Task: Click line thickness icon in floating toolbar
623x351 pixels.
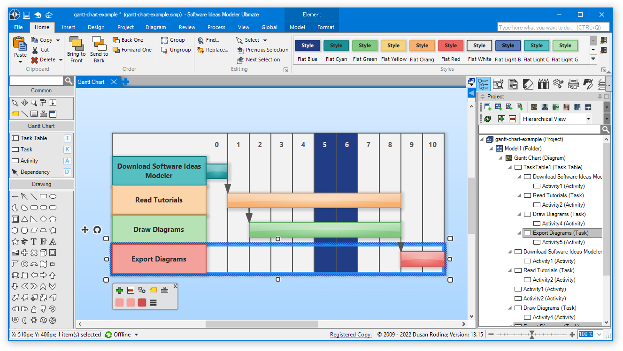Action: click(x=153, y=303)
